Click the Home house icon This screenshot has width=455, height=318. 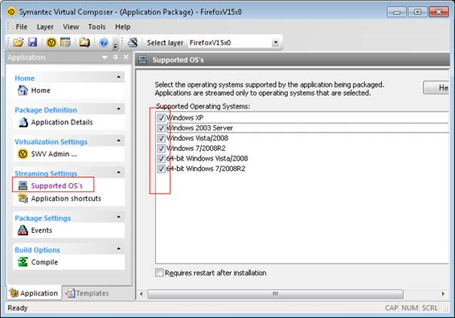pyautogui.click(x=23, y=90)
